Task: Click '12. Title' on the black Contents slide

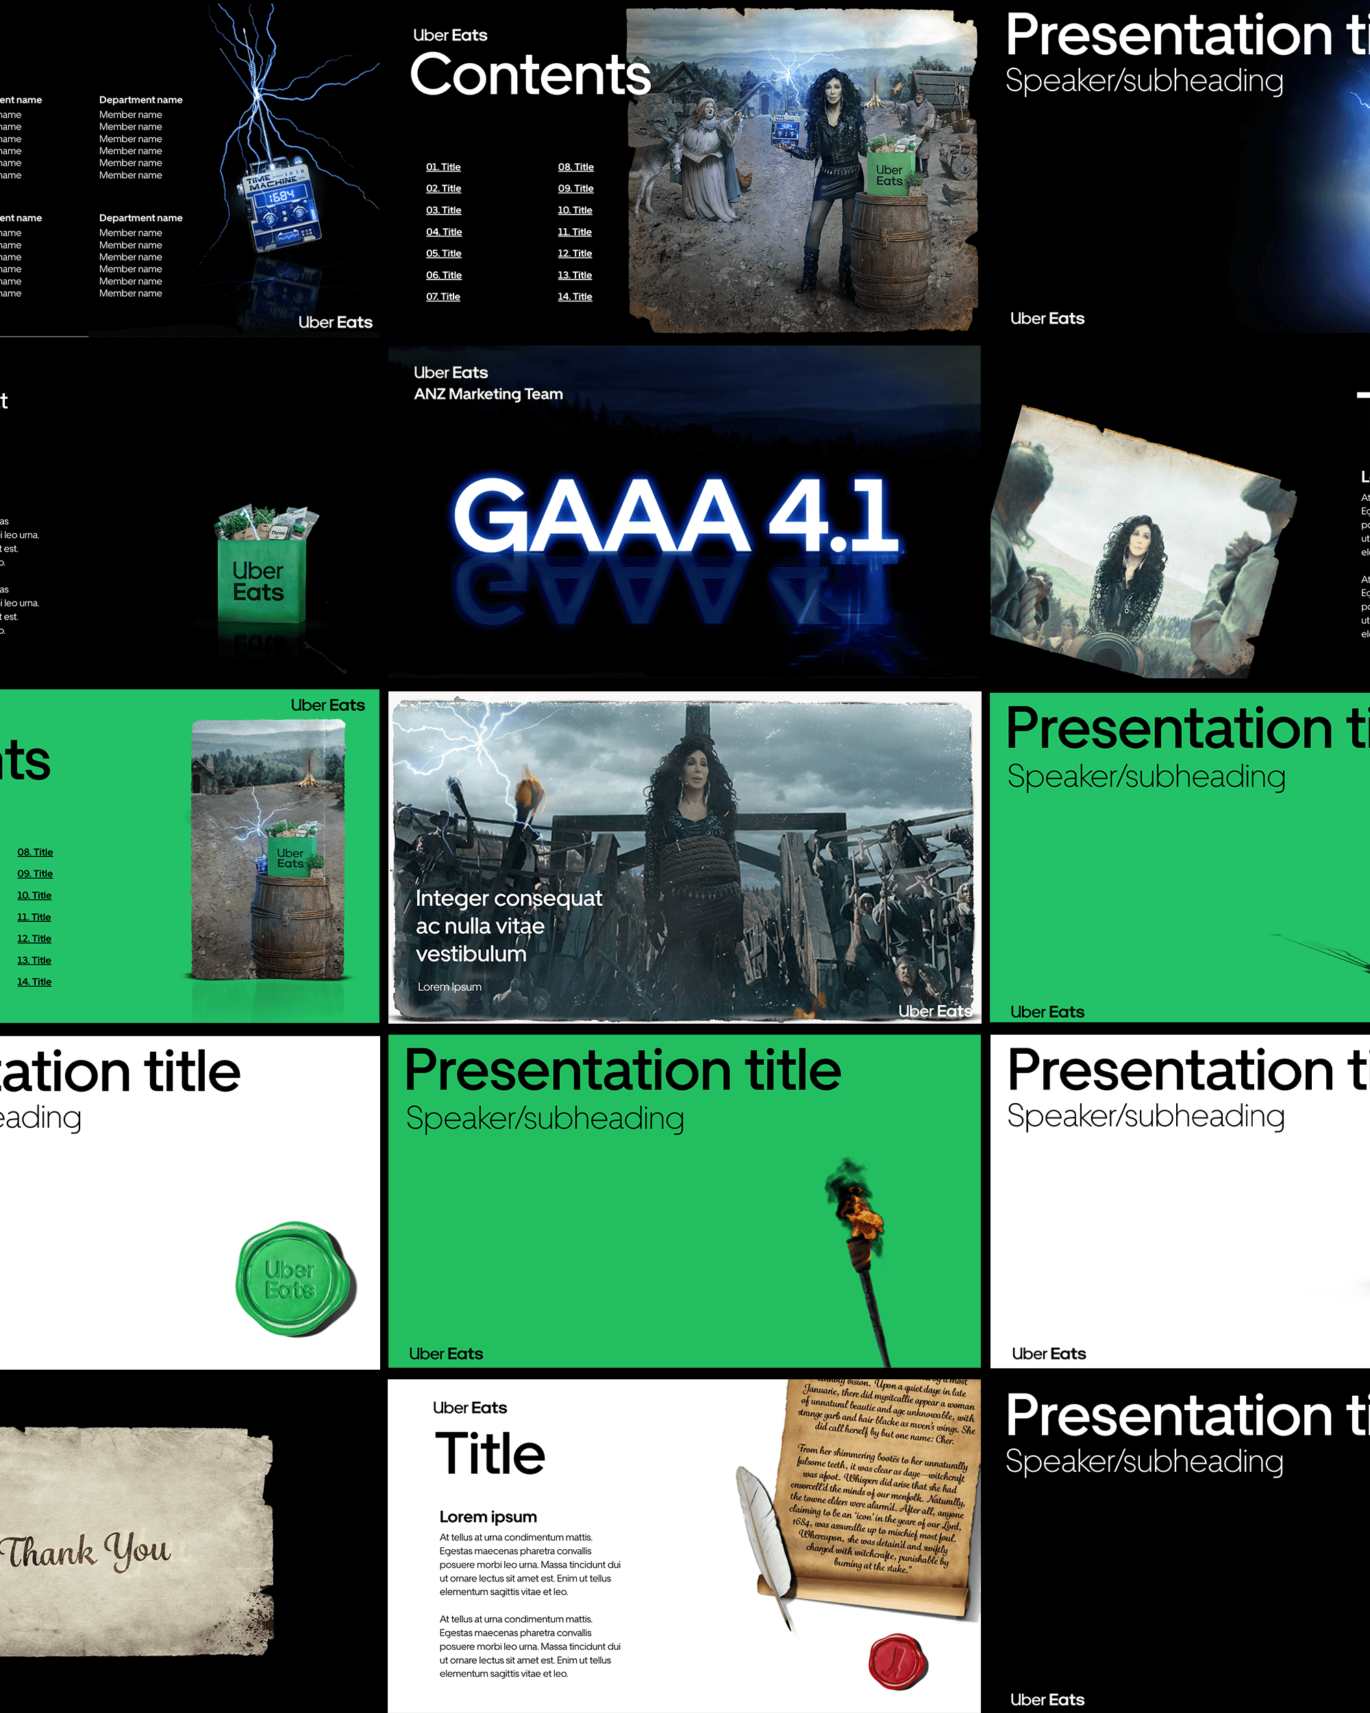Action: pyautogui.click(x=575, y=254)
